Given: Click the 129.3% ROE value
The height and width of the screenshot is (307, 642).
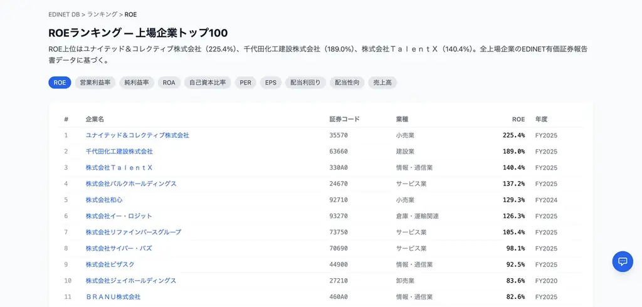Looking at the screenshot, I should tap(514, 200).
